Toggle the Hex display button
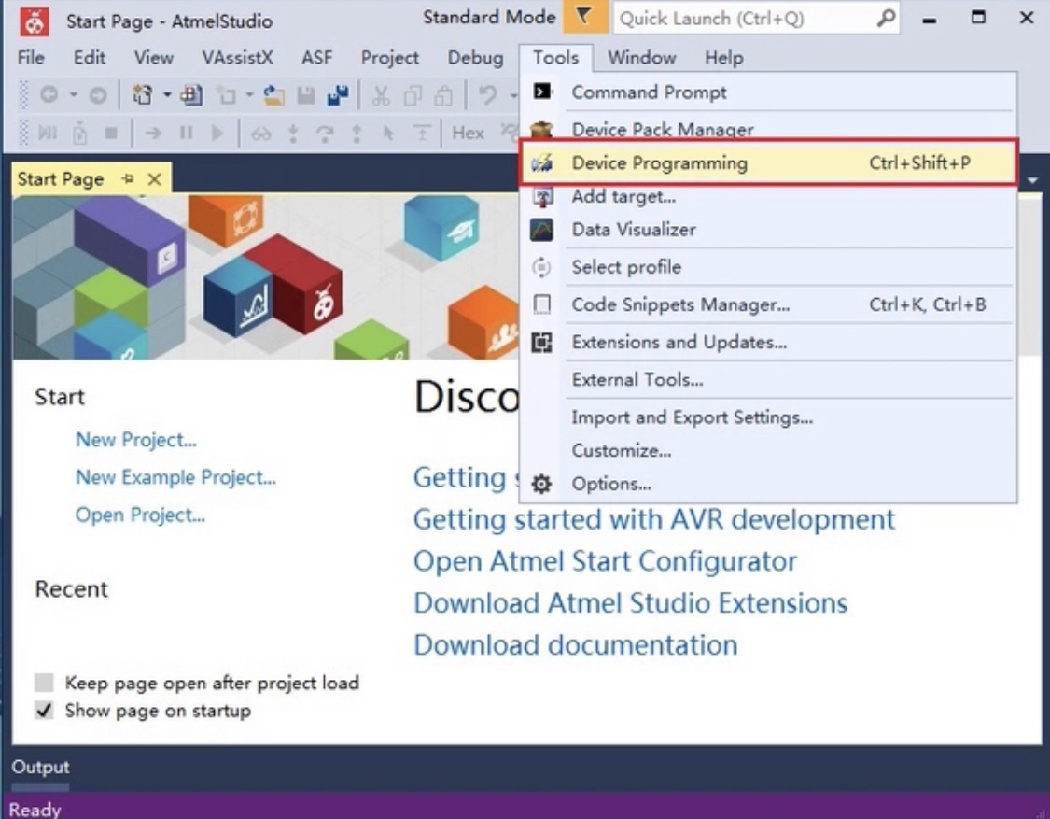 (x=468, y=133)
